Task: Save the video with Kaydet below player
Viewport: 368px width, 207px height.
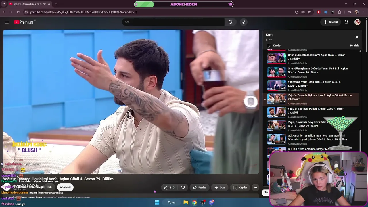Action: (x=240, y=187)
